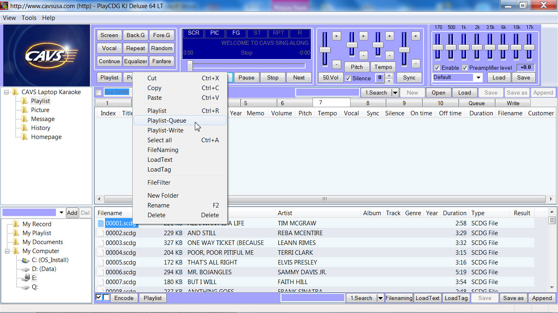
Task: Choose Playlist-Queue from the context menu
Action: pyautogui.click(x=180, y=121)
